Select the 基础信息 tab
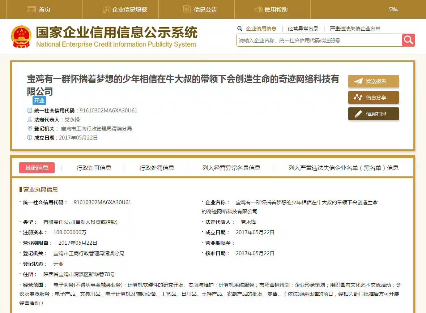 [37, 168]
